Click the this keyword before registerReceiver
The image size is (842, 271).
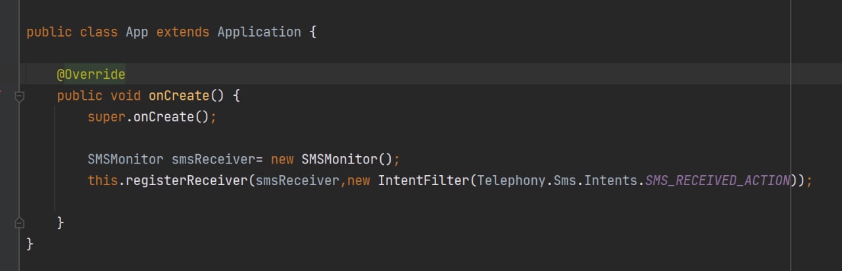tap(103, 180)
